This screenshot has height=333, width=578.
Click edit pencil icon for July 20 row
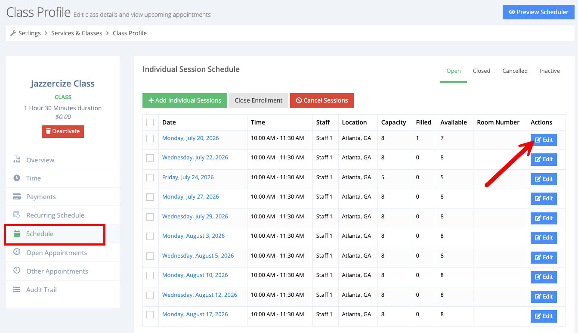coord(538,140)
